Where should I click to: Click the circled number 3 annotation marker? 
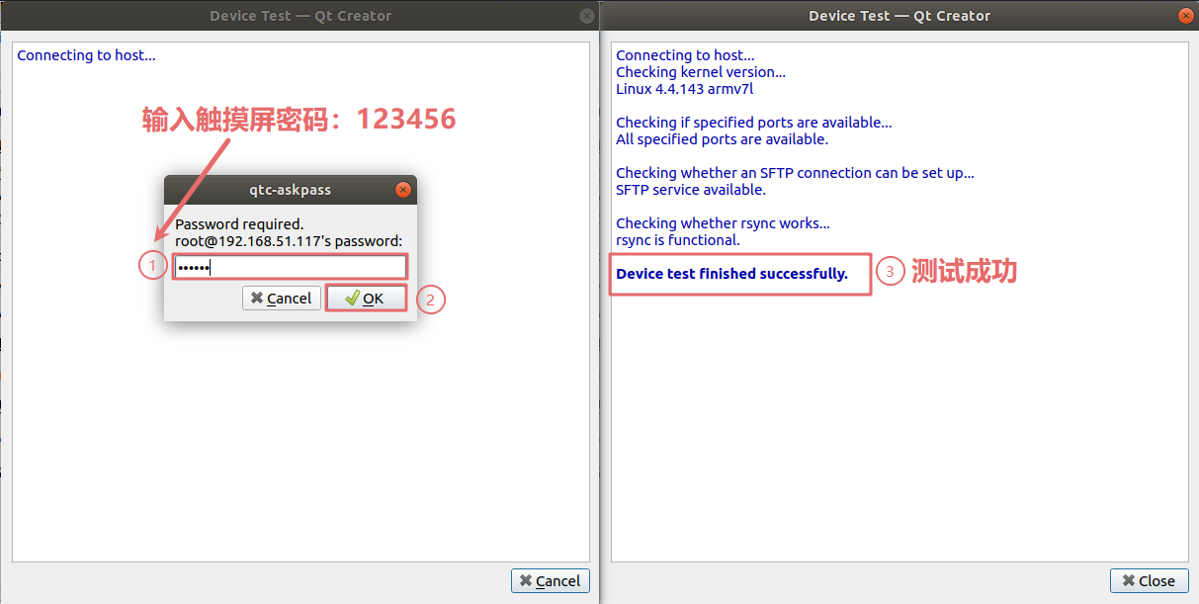[x=890, y=272]
